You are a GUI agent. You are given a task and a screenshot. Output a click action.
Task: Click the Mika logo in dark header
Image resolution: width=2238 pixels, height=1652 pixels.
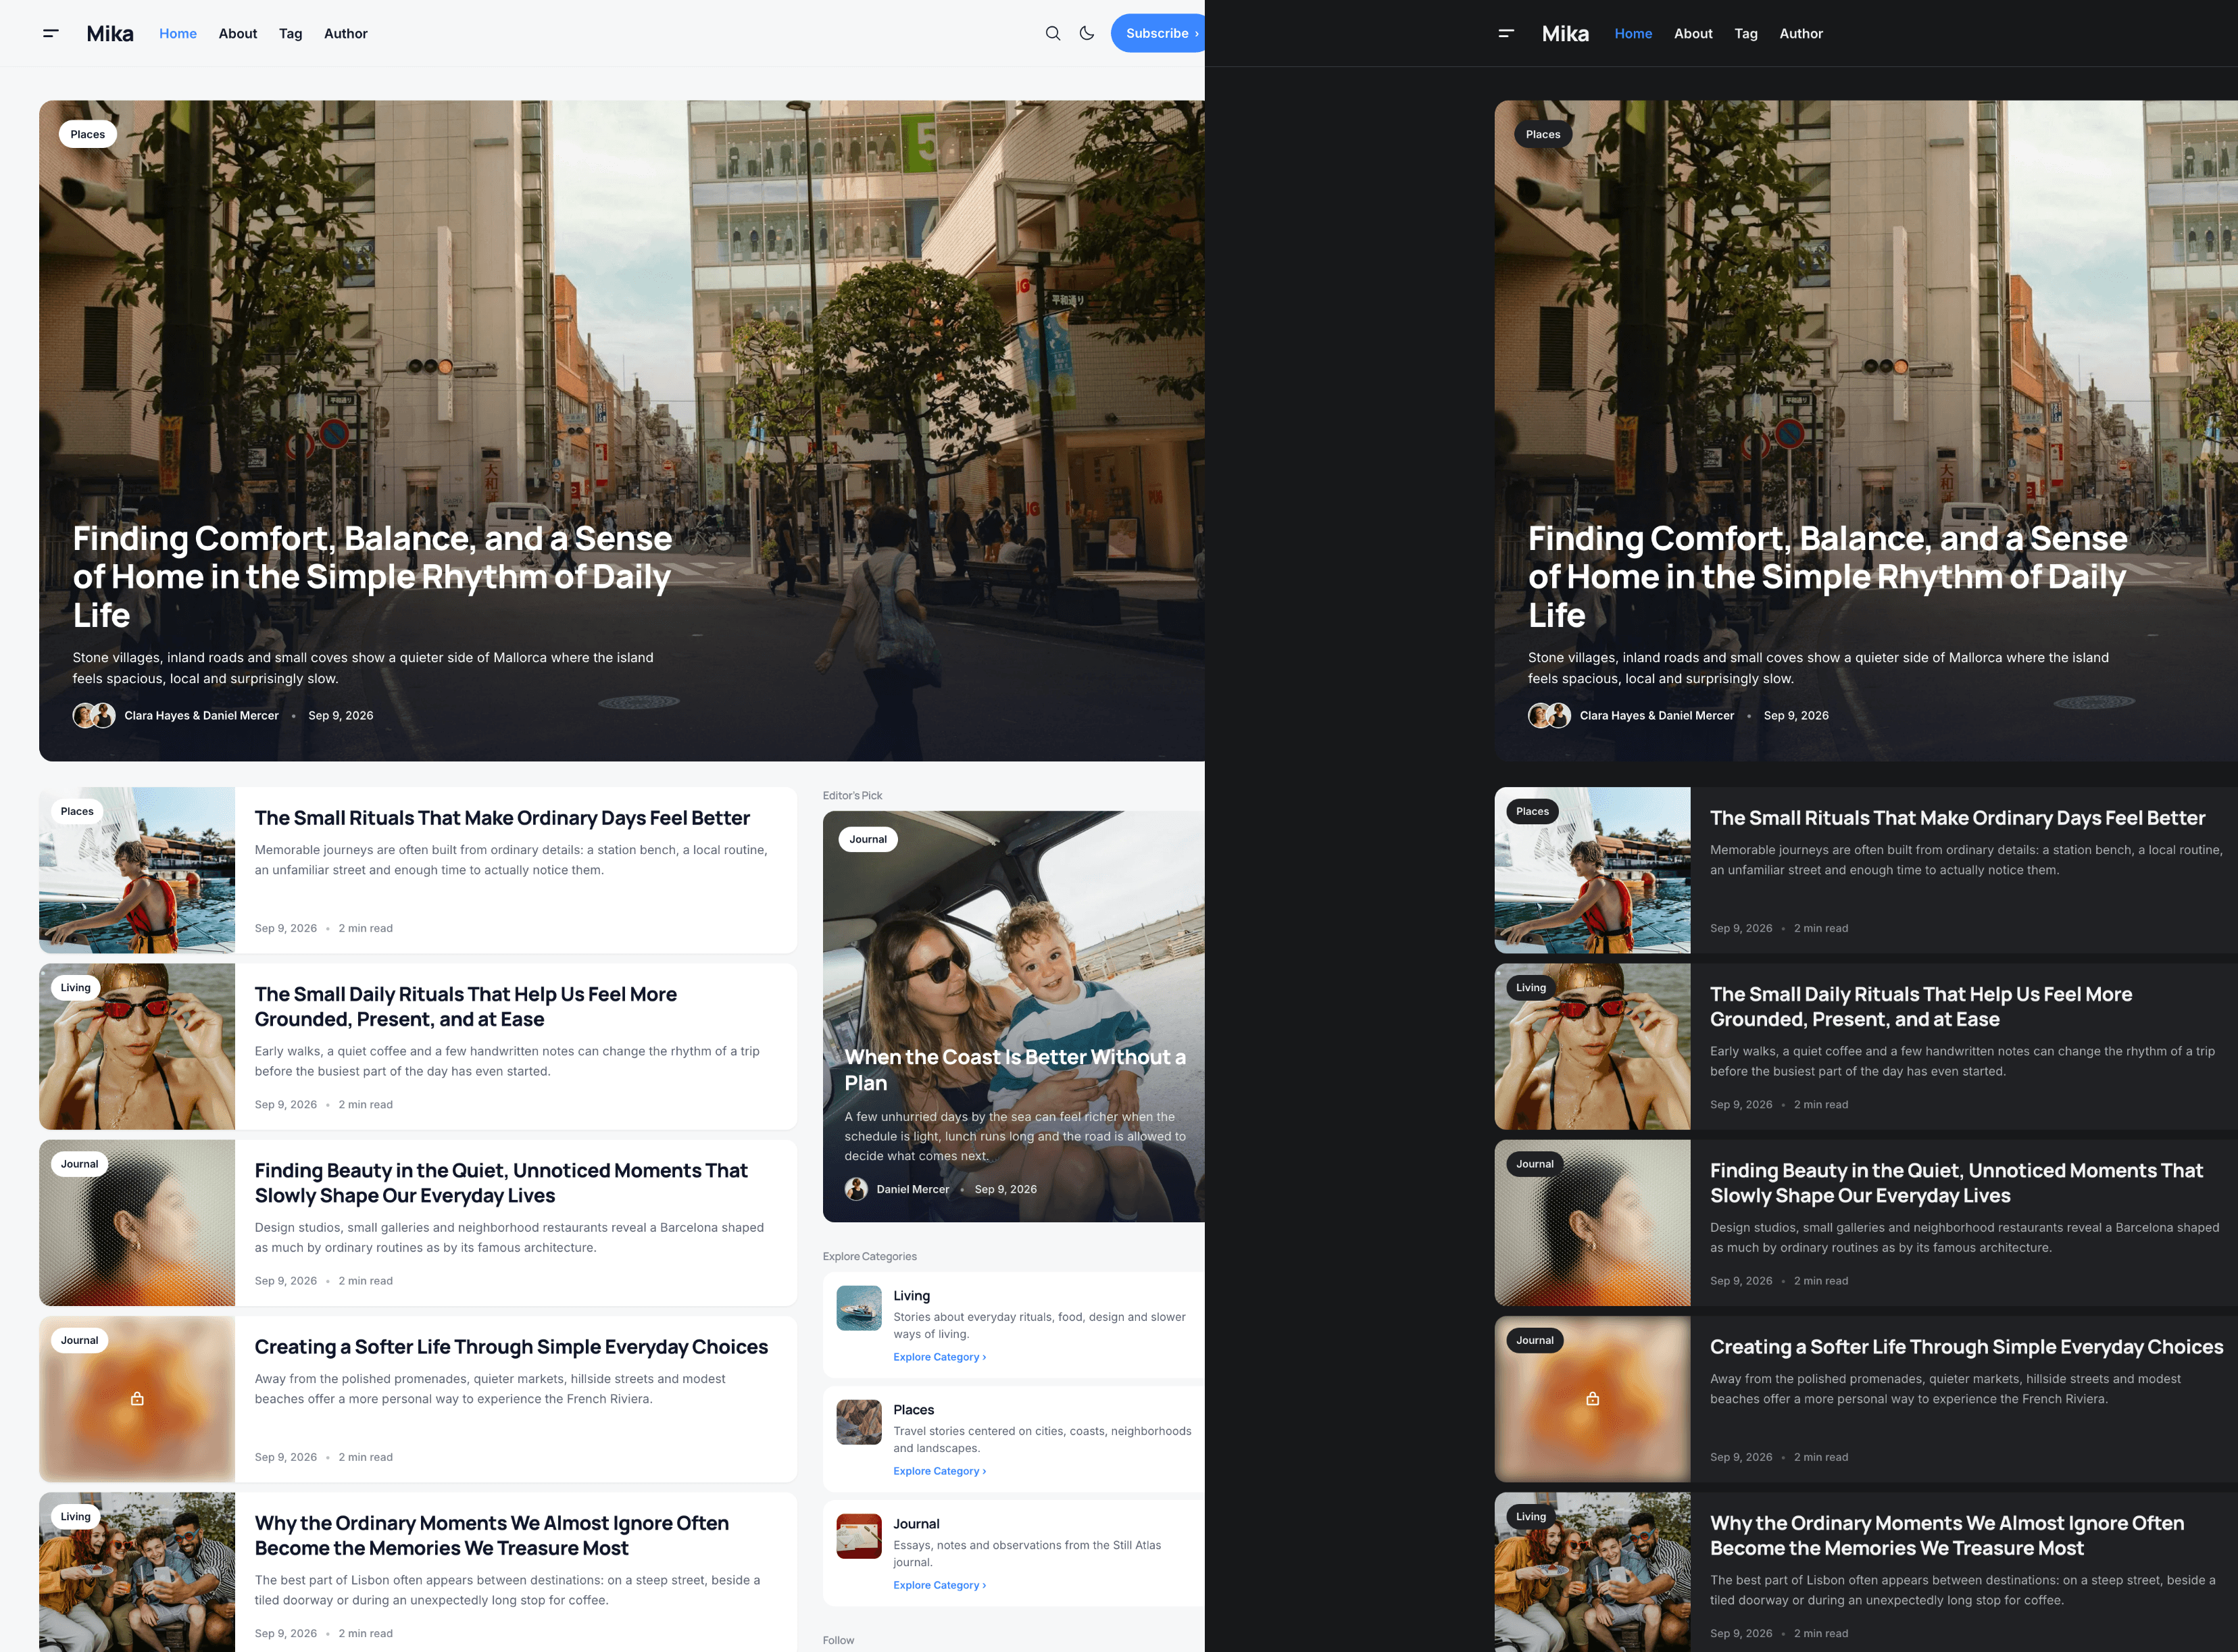[1565, 33]
